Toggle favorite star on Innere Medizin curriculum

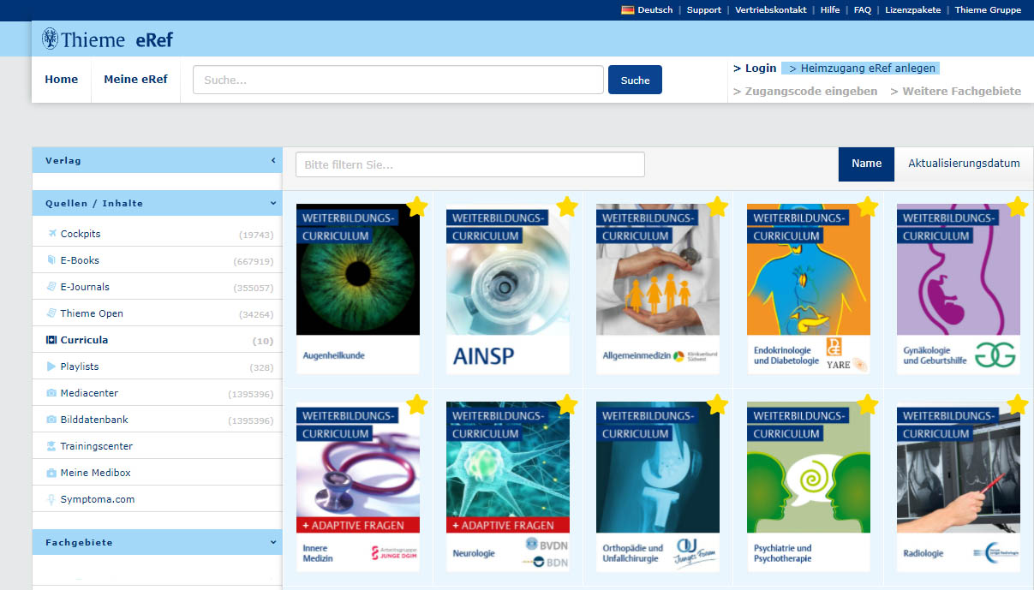417,404
